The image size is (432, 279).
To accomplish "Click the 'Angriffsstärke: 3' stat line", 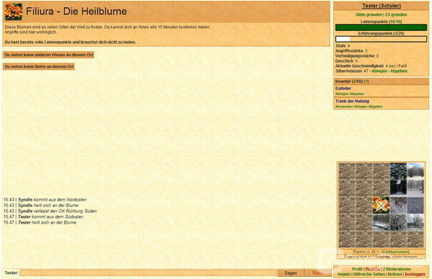I will tap(351, 51).
